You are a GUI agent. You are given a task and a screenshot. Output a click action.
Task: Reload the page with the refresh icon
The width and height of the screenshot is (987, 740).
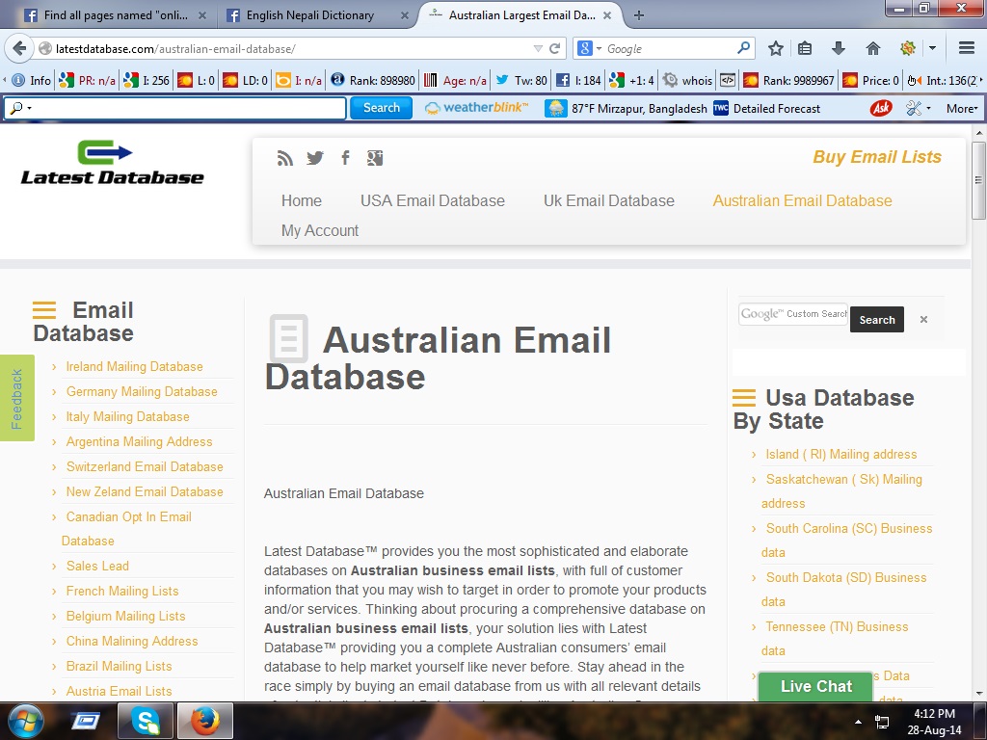pyautogui.click(x=554, y=48)
